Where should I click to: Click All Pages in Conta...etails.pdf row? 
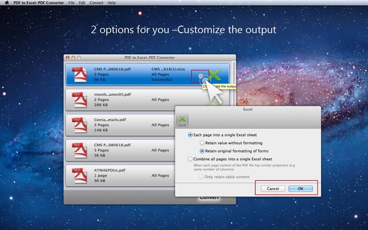pos(160,125)
